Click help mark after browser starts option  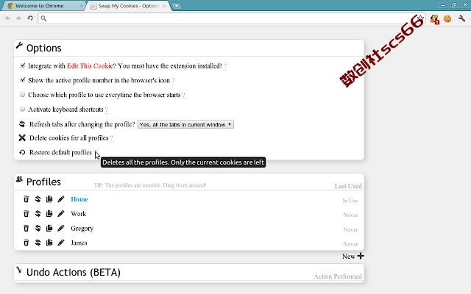coord(184,96)
